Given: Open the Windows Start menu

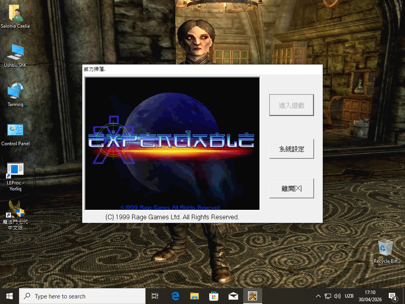Looking at the screenshot, I should click(9, 296).
